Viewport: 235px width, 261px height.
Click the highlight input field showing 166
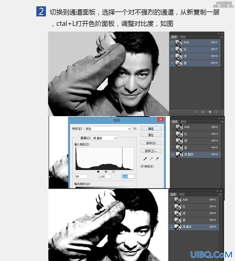point(128,176)
